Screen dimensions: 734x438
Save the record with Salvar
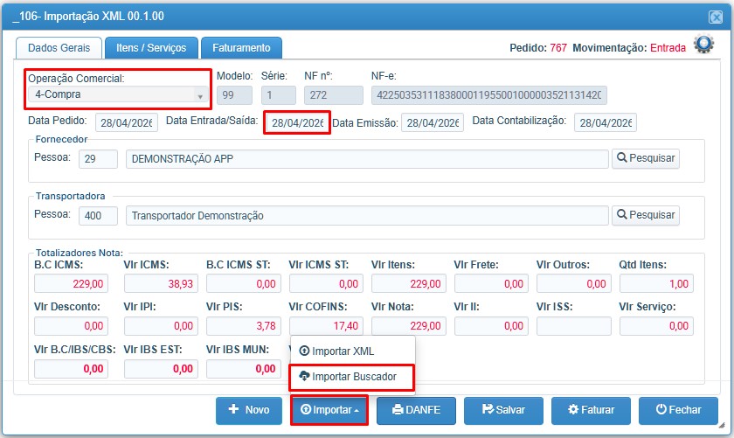(503, 410)
